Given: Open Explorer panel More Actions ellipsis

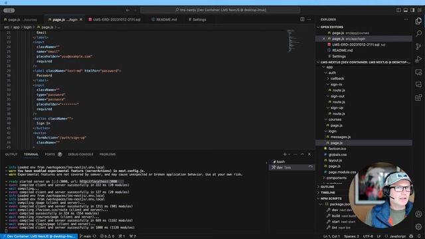Looking at the screenshot, I should [406, 19].
